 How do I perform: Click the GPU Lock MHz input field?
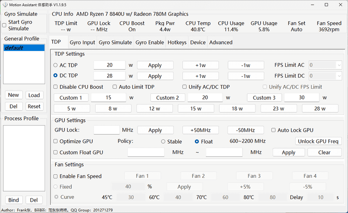(x=107, y=130)
